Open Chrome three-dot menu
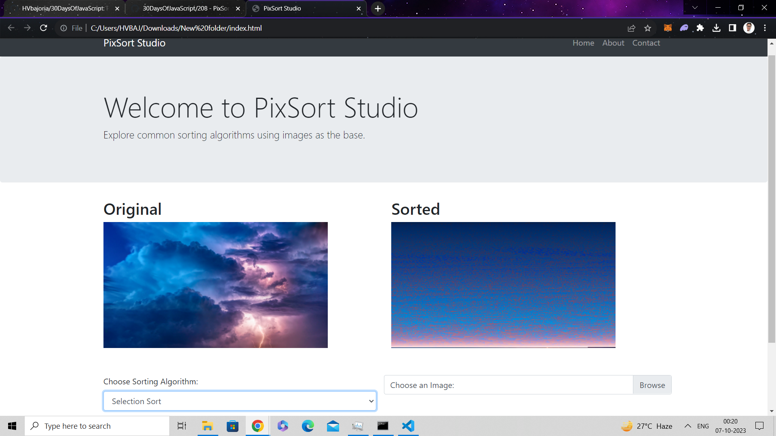The width and height of the screenshot is (776, 436). tap(765, 28)
